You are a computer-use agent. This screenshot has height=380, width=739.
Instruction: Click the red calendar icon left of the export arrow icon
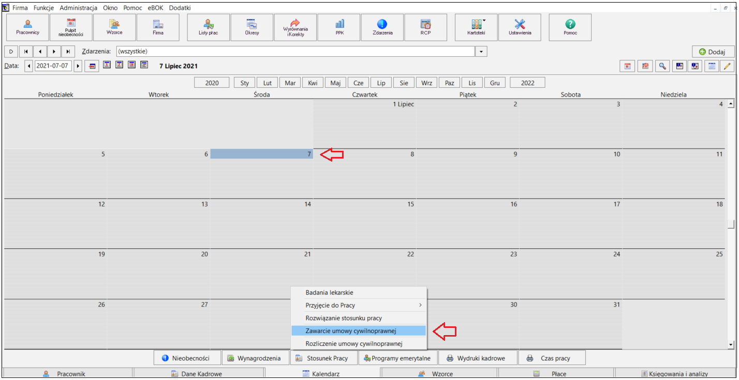(x=627, y=66)
